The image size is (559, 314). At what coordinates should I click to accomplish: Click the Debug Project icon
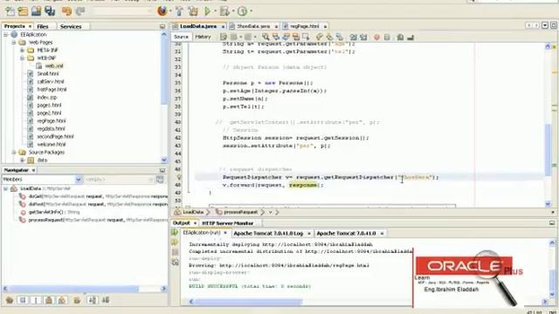tap(224, 11)
